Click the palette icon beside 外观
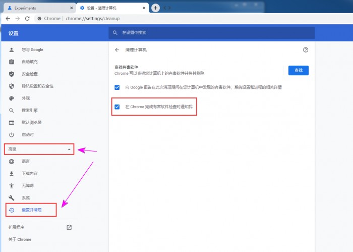This screenshot has width=353, height=252. [x=12, y=98]
